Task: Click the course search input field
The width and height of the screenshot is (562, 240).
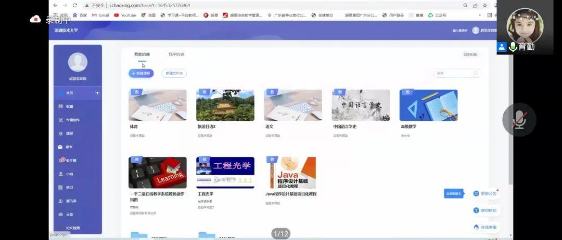Action: (x=453, y=74)
